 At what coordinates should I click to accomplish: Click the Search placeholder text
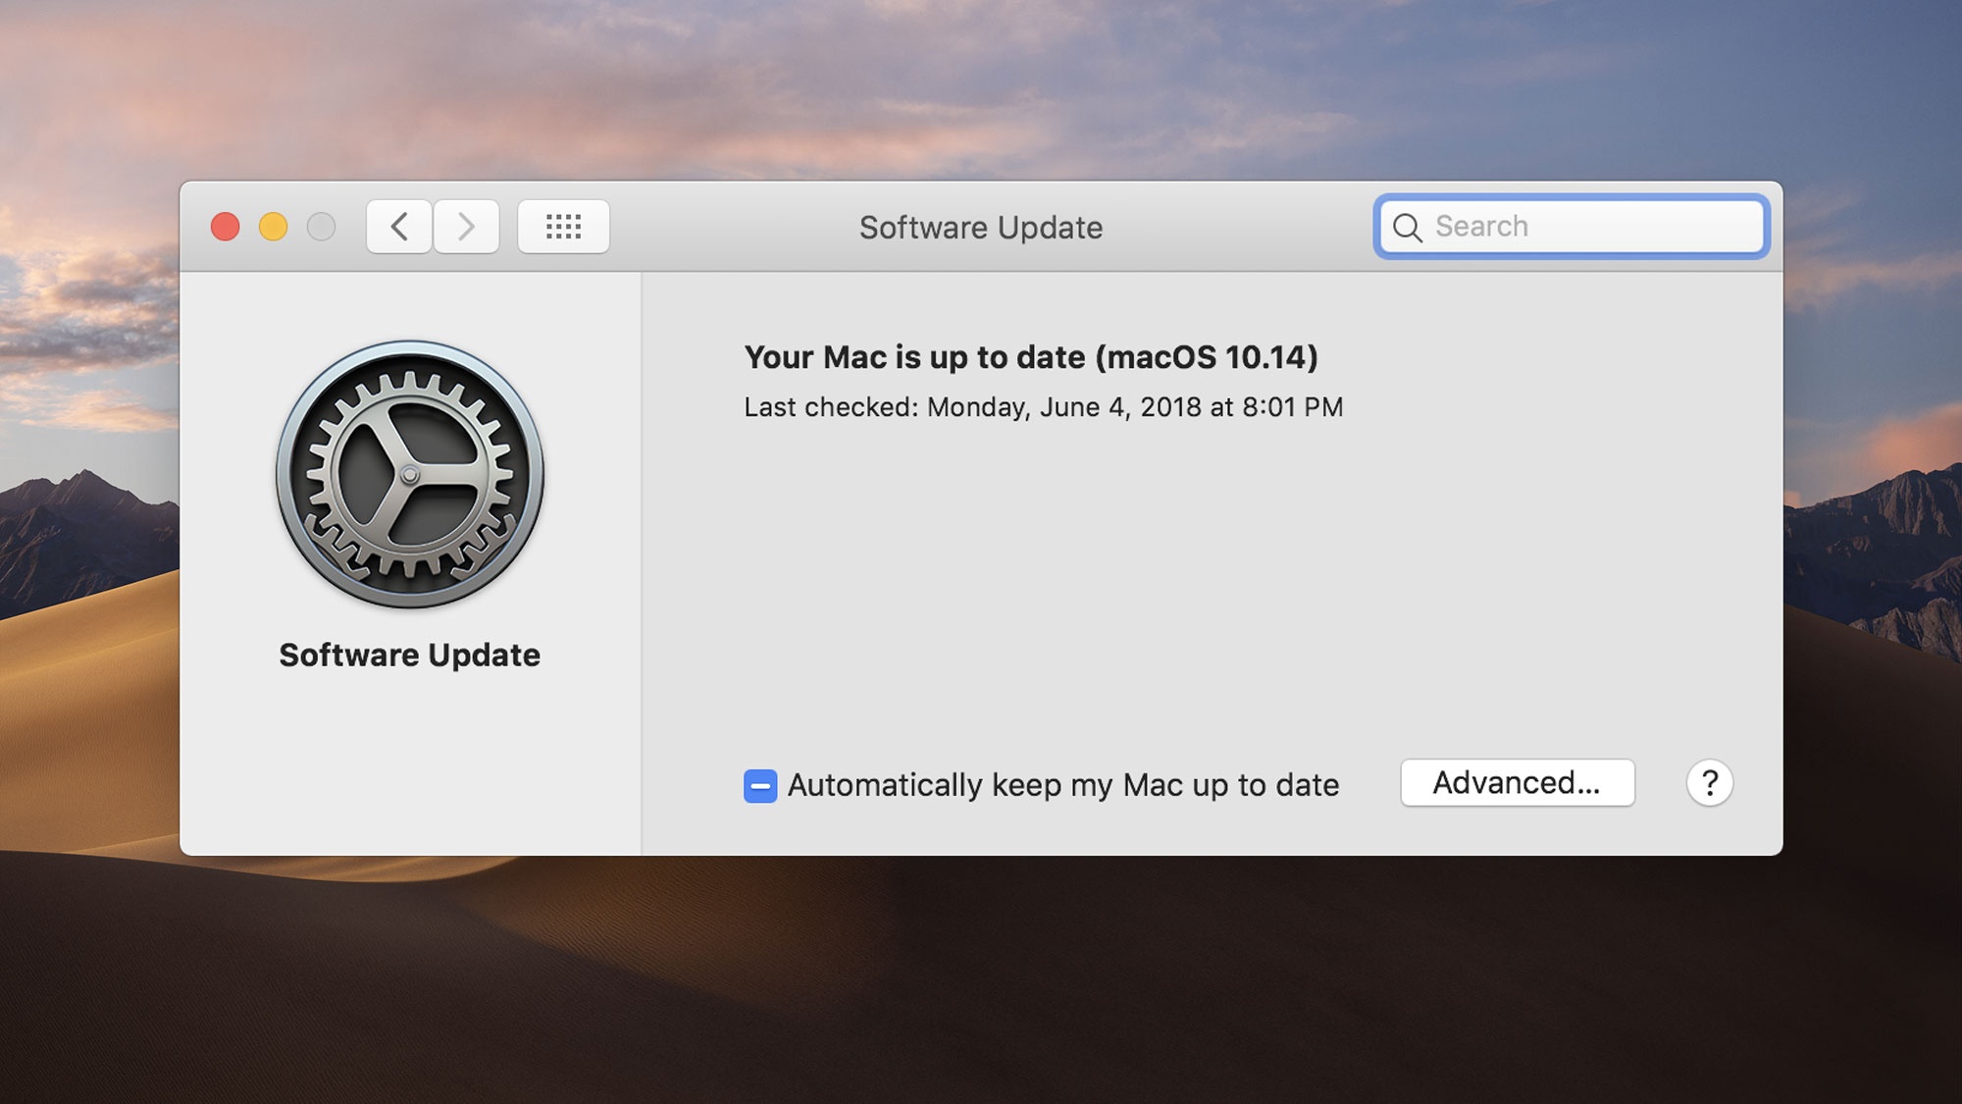coord(1483,226)
